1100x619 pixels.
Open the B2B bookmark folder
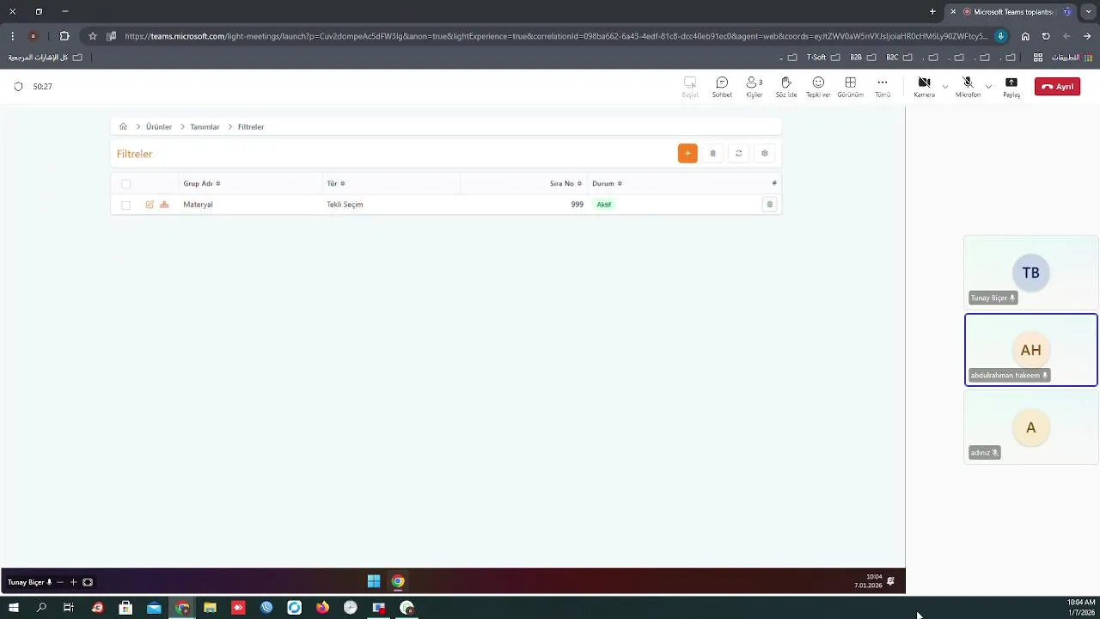click(863, 58)
